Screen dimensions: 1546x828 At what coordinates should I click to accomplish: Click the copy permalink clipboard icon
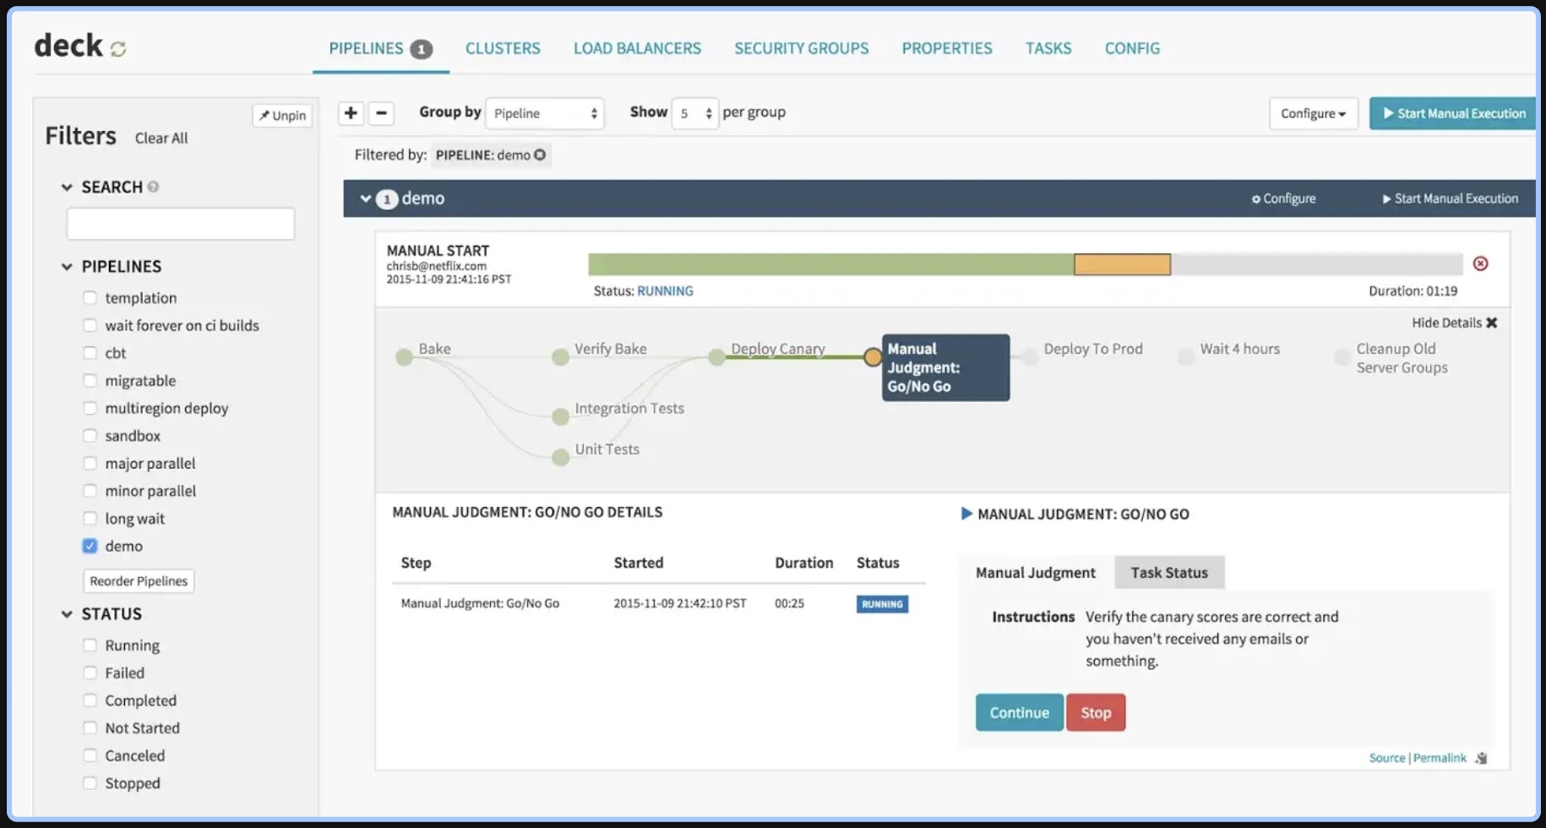1481,759
